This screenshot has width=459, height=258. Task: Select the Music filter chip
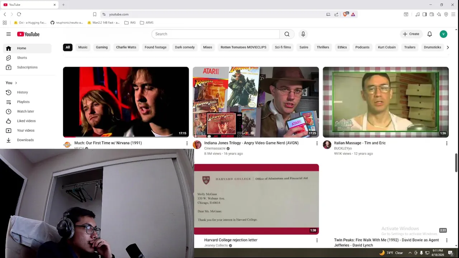coord(83,47)
